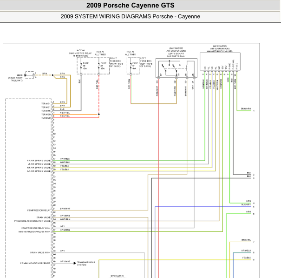Click the '2009 Porsche Cayenne GTS' title
This screenshot has height=278, width=281.
(x=131, y=5)
